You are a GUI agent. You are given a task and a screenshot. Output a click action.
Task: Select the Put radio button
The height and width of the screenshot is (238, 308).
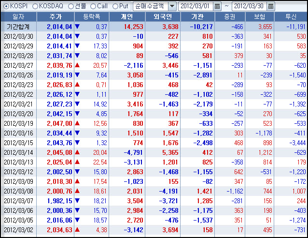pyautogui.click(x=115, y=6)
